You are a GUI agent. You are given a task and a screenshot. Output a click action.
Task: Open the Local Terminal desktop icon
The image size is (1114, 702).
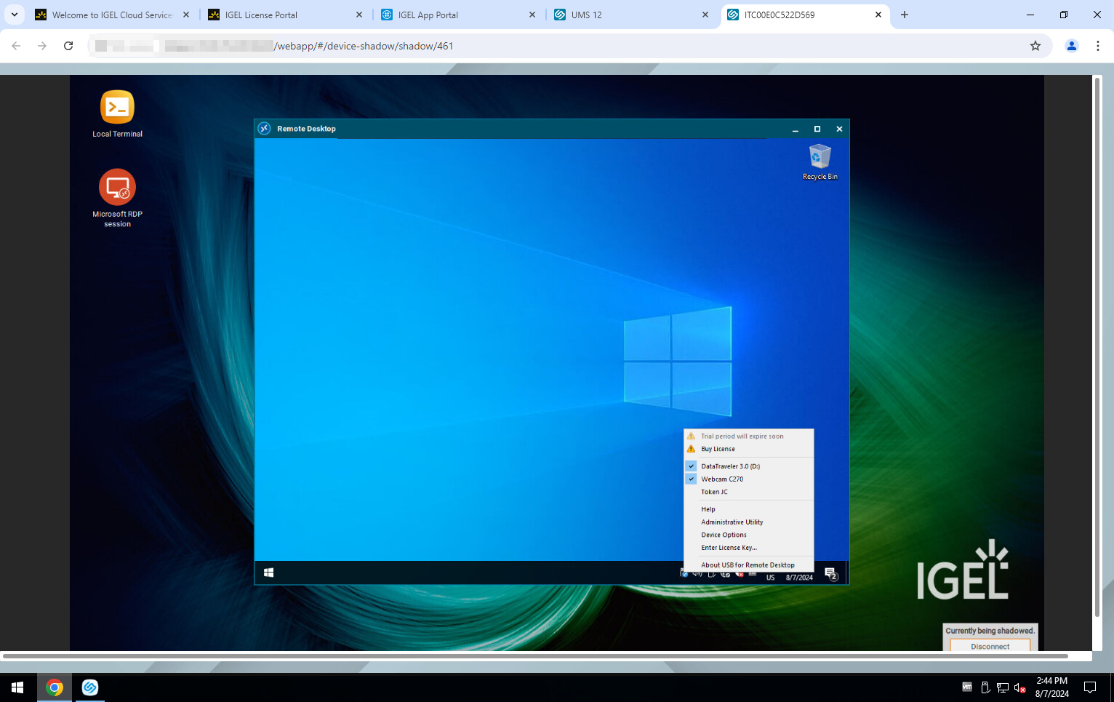117,108
